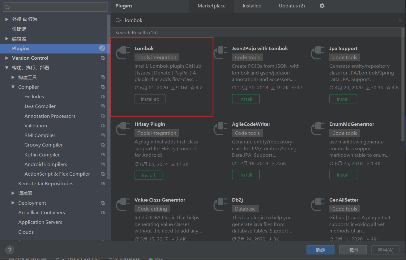Click the Hrisey Plugin plug icon

point(123,128)
